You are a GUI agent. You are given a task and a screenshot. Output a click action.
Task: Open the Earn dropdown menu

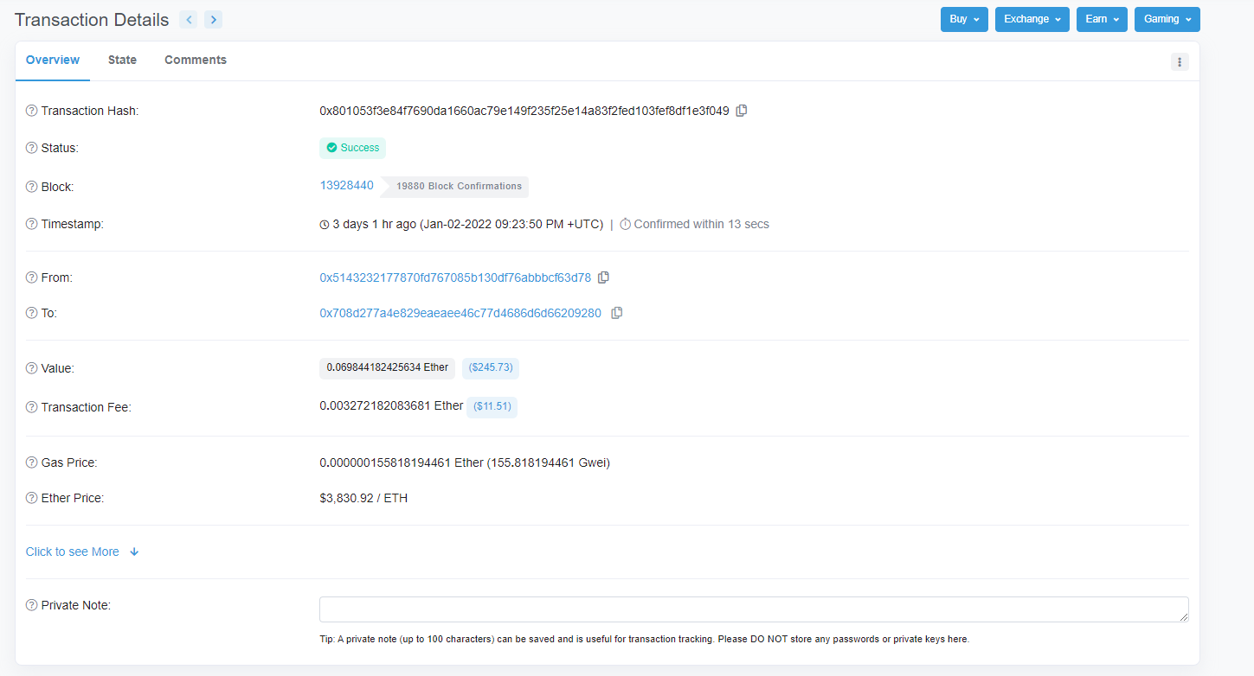pyautogui.click(x=1102, y=19)
